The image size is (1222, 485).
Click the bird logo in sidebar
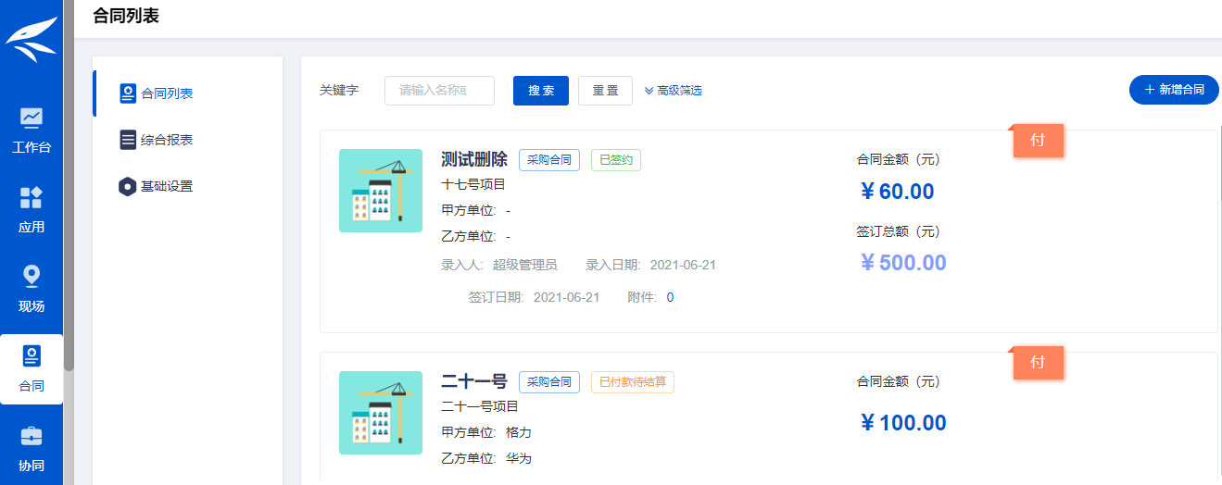(31, 41)
